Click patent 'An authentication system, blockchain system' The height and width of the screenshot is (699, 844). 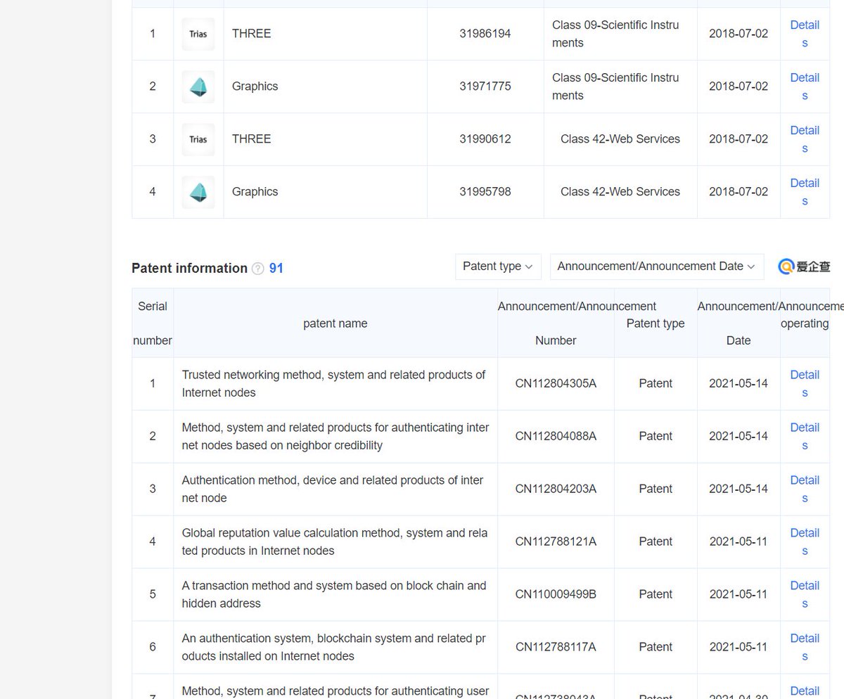tap(333, 648)
